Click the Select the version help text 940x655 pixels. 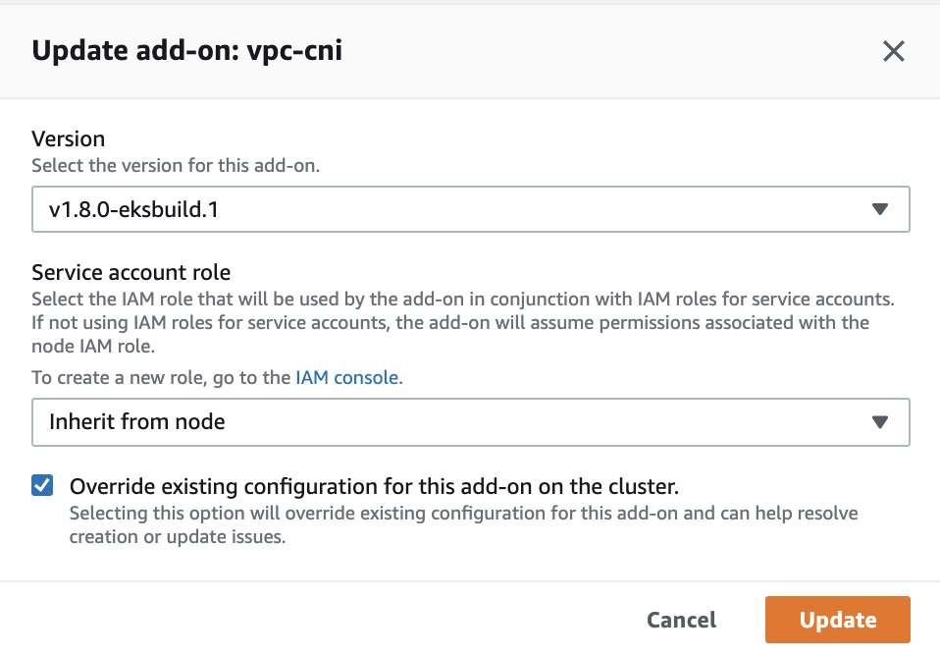tap(176, 165)
